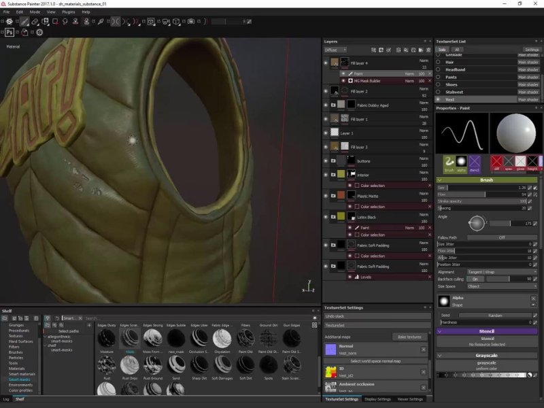544x408 pixels.
Task: Toggle Backface culling On in brush properties
Action: tap(475, 279)
